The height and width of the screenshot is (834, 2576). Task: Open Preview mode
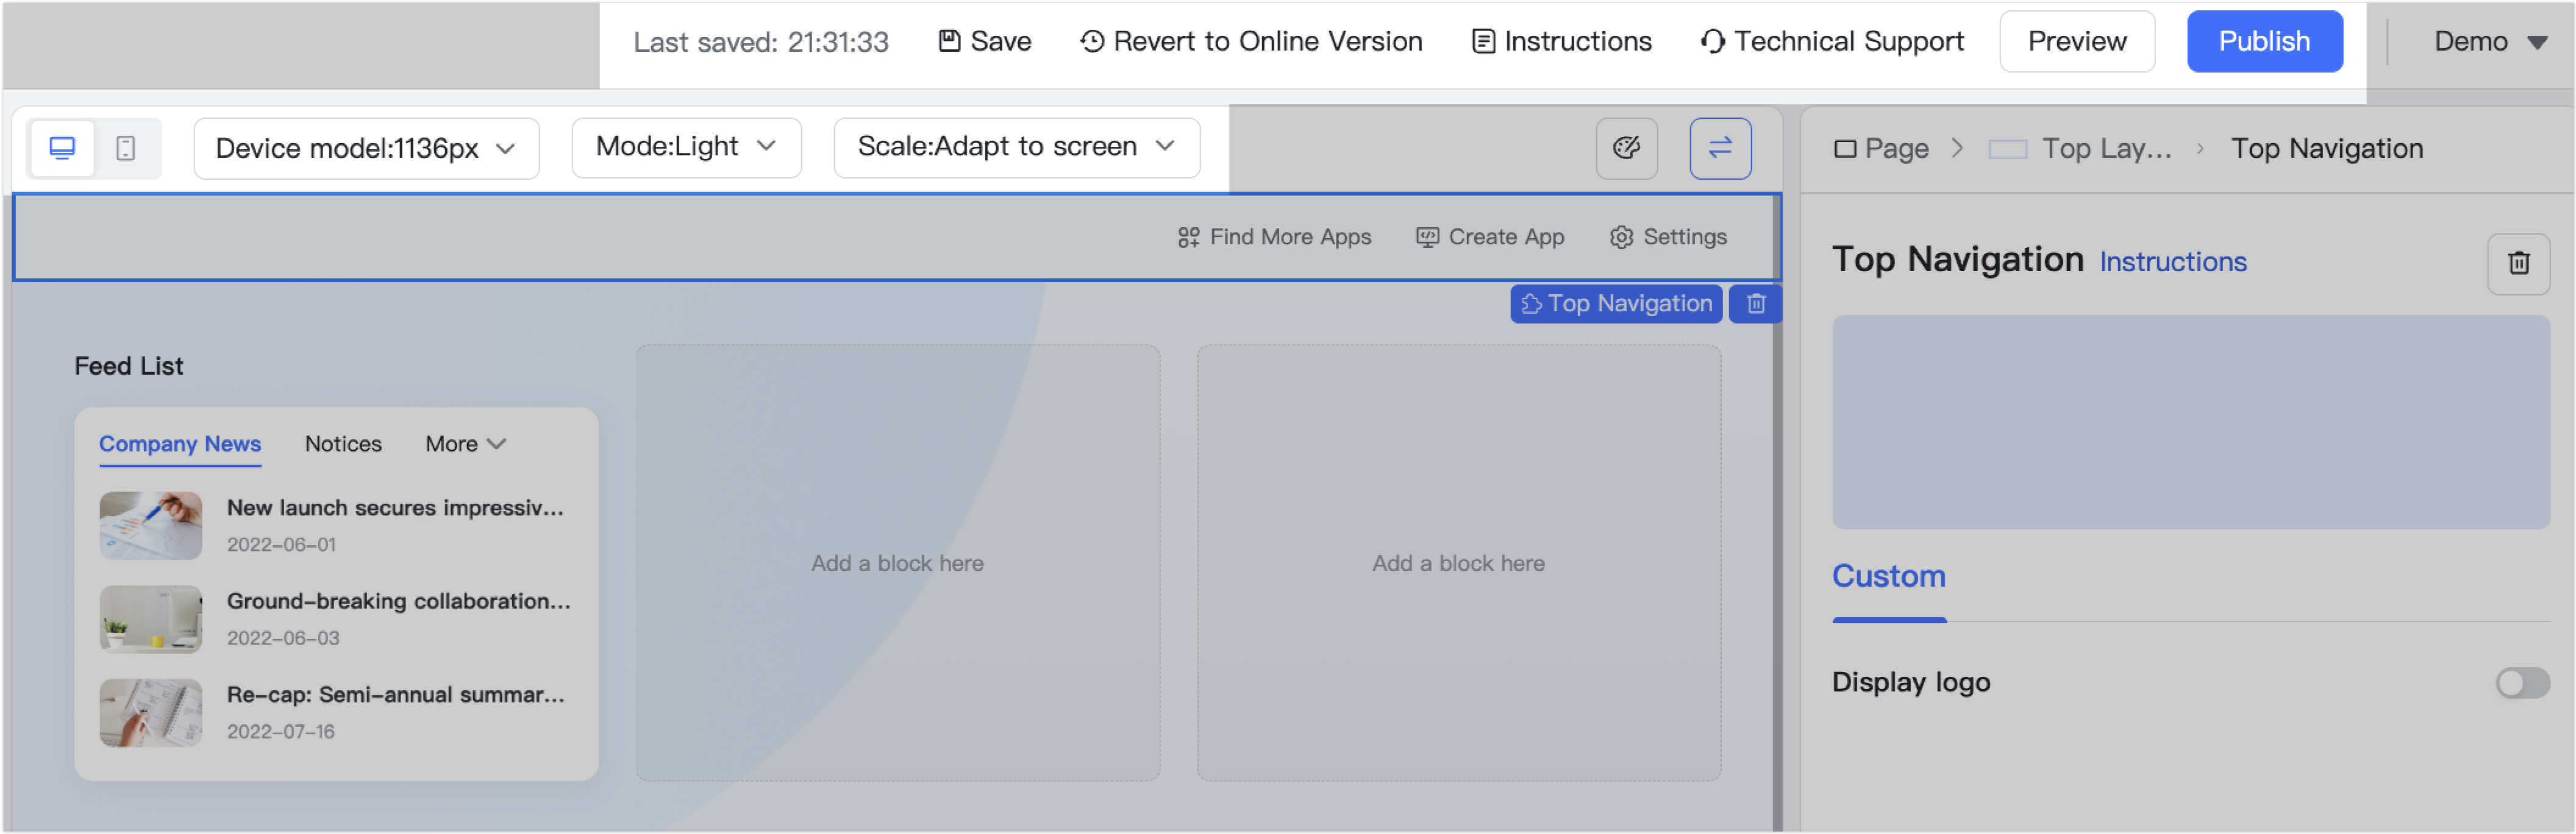[x=2076, y=41]
